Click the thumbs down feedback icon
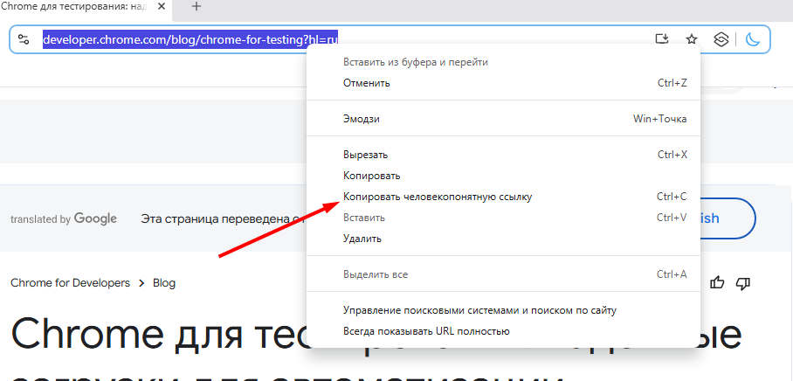This screenshot has width=793, height=381. click(743, 283)
